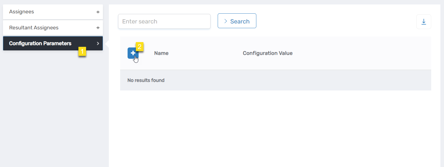Viewport: 444px width, 167px height.
Task: Click the Configuration Value column header
Action: pyautogui.click(x=267, y=53)
